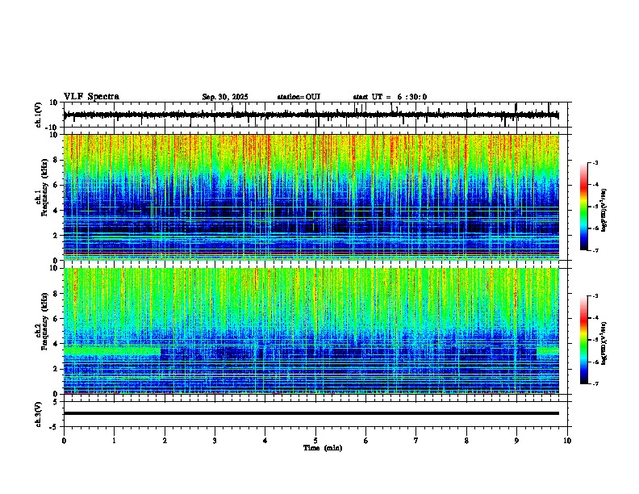Click the time axis tick label "1"
The height and width of the screenshot is (494, 639).
pos(114,441)
